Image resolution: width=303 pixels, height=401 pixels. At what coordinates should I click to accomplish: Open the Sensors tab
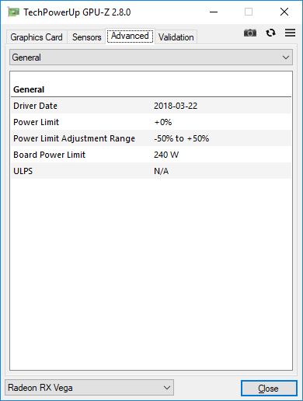coord(87,37)
